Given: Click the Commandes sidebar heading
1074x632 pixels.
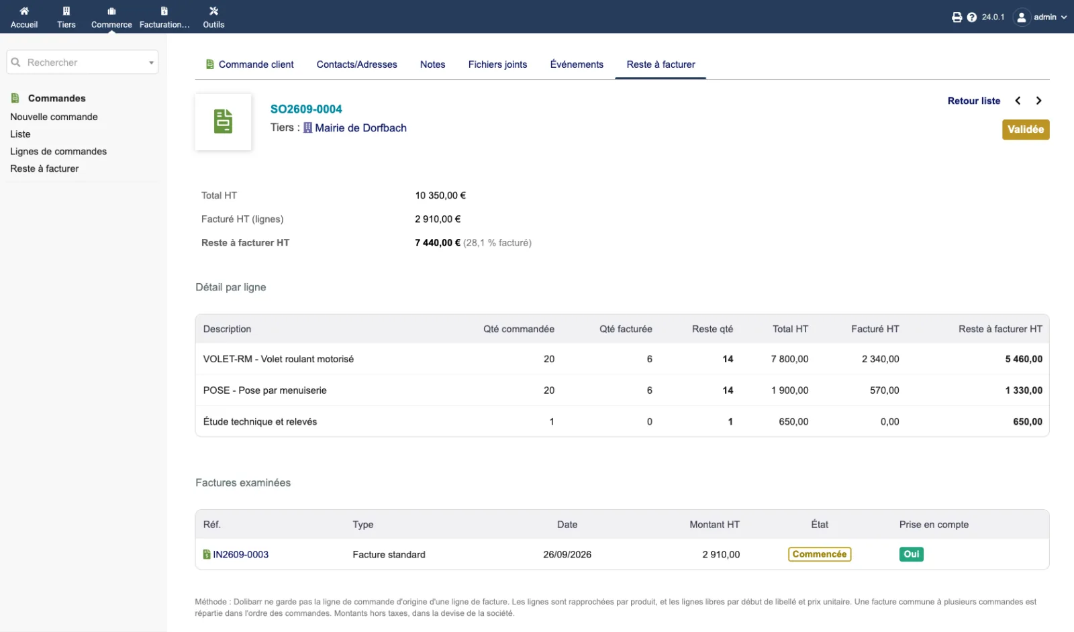Looking at the screenshot, I should click(x=56, y=98).
